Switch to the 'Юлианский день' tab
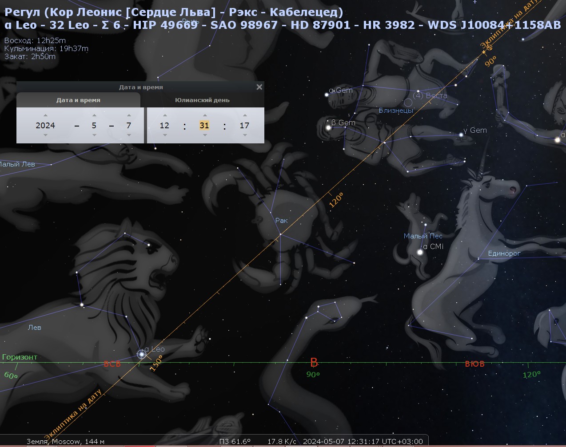 pos(202,100)
